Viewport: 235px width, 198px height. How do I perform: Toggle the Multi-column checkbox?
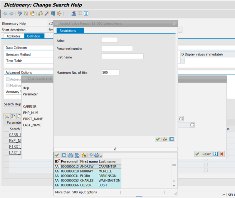(8, 85)
